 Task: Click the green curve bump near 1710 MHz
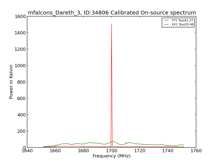click(126, 142)
